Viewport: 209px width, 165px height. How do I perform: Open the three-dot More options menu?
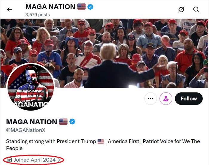pyautogui.click(x=150, y=99)
